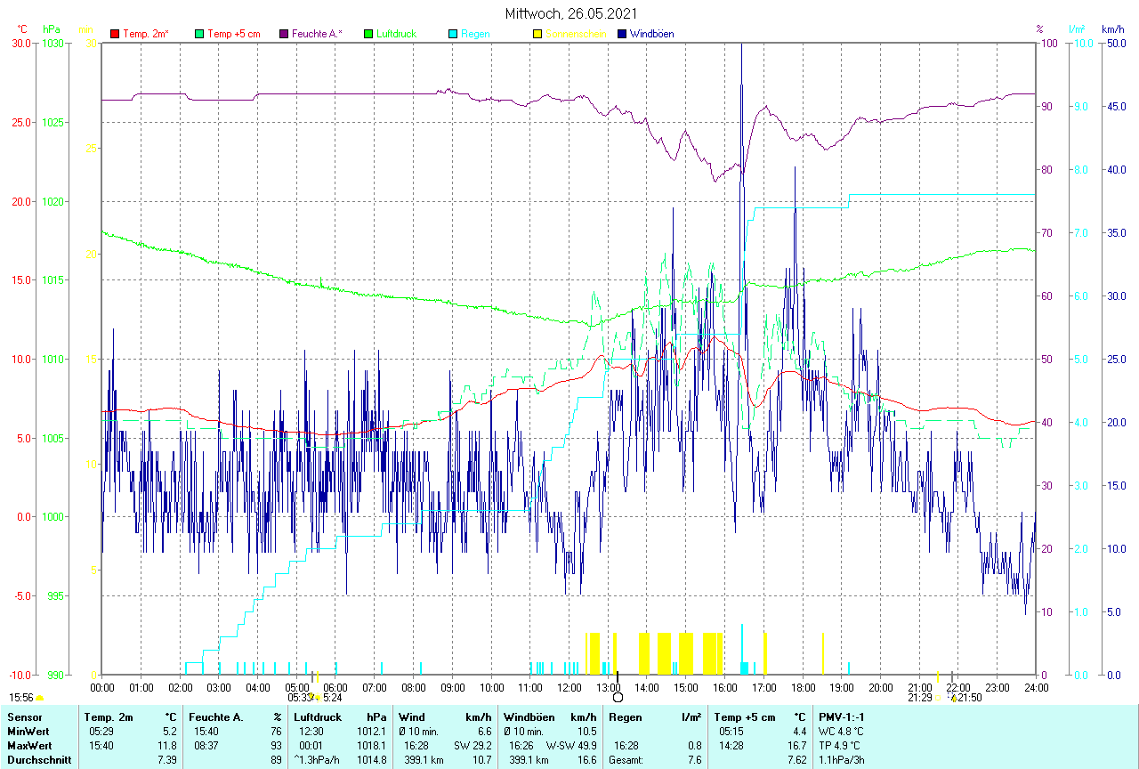
Task: Click the bright green Luftdruck legend swatch
Action: tap(368, 34)
